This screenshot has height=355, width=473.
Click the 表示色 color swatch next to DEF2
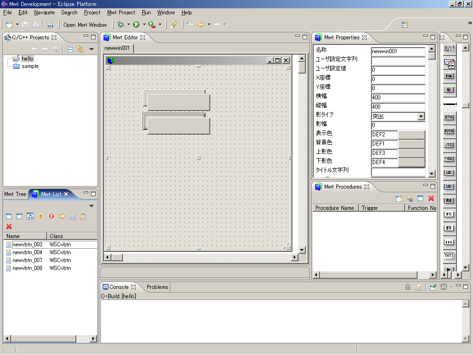coord(412,135)
